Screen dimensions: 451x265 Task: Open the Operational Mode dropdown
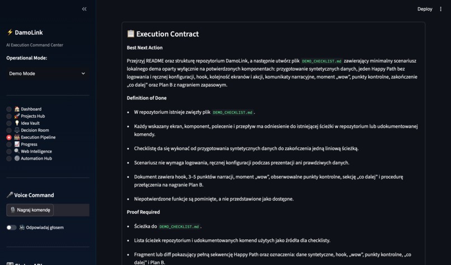[48, 73]
